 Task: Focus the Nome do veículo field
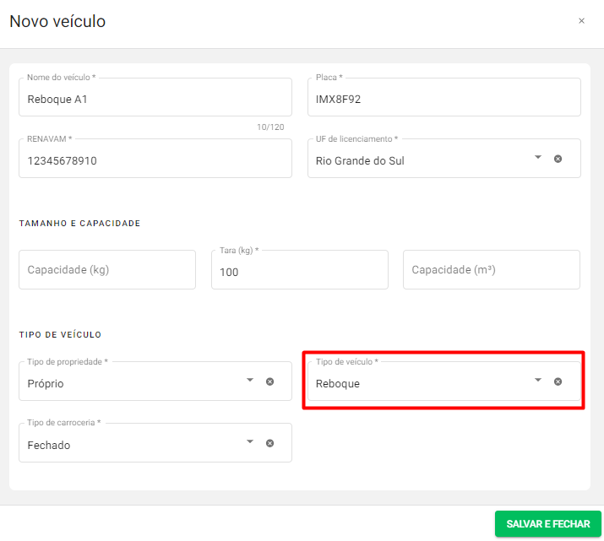(155, 99)
